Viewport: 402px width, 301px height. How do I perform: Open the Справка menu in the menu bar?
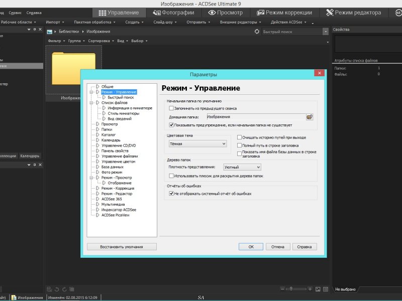pyautogui.click(x=34, y=13)
